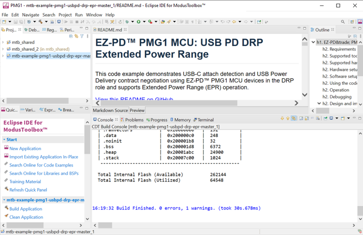Switch to the Terminal tab
Viewport: 363px width, 235px height.
(x=203, y=120)
